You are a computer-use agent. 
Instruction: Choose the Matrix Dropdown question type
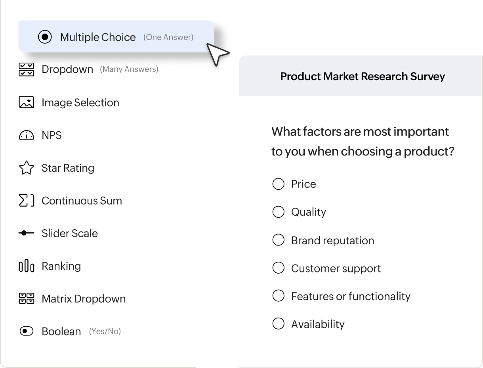(83, 298)
